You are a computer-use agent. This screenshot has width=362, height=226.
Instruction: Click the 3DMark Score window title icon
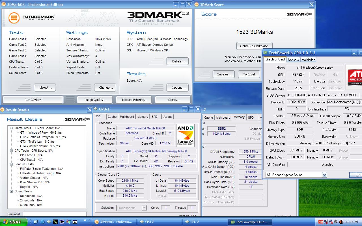pos(197,5)
